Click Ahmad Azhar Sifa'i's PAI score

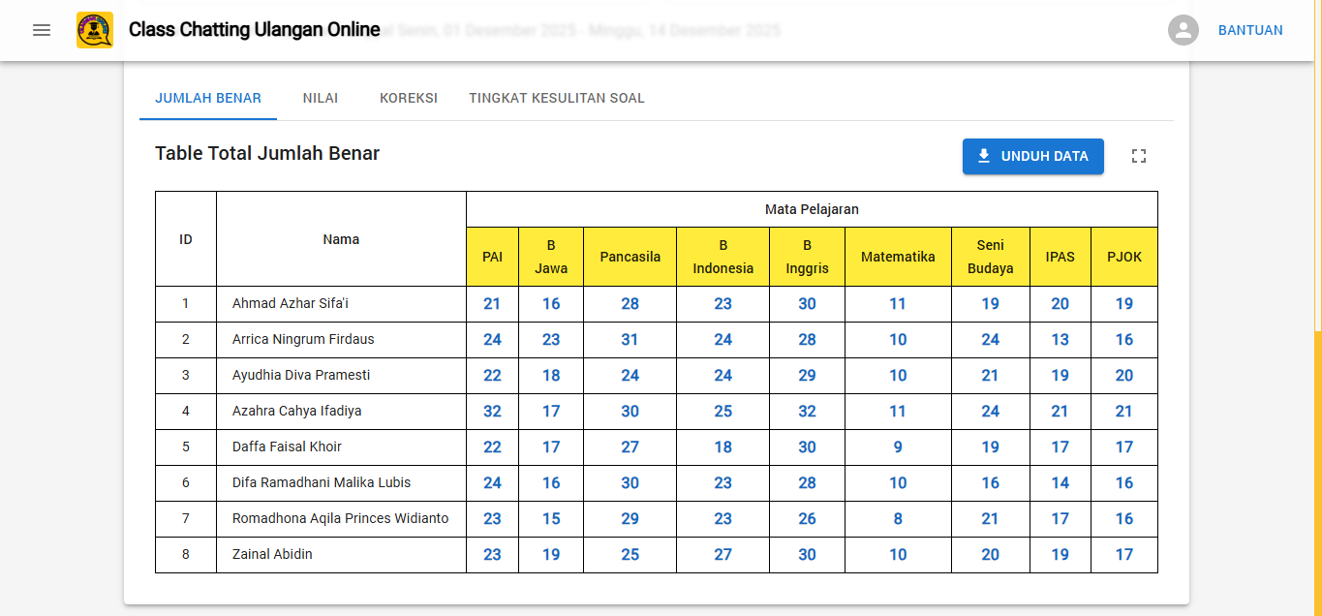tap(492, 304)
